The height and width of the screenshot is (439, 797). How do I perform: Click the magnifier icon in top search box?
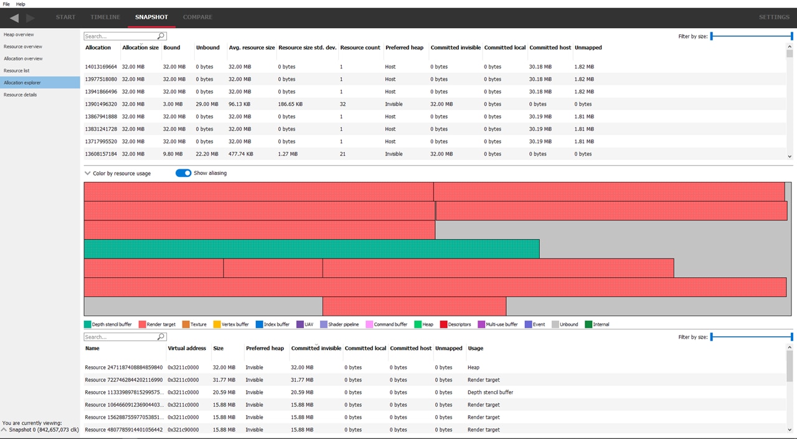click(x=161, y=36)
